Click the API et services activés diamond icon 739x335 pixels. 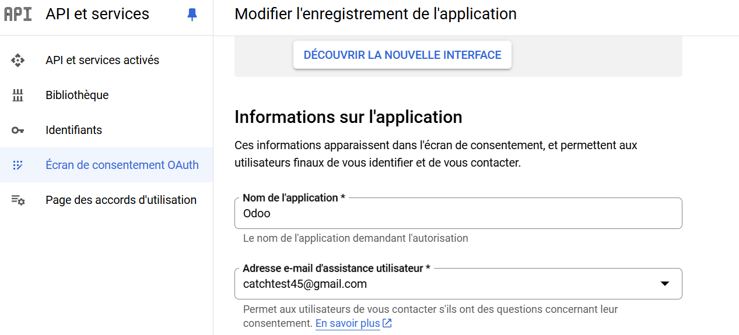[x=18, y=60]
